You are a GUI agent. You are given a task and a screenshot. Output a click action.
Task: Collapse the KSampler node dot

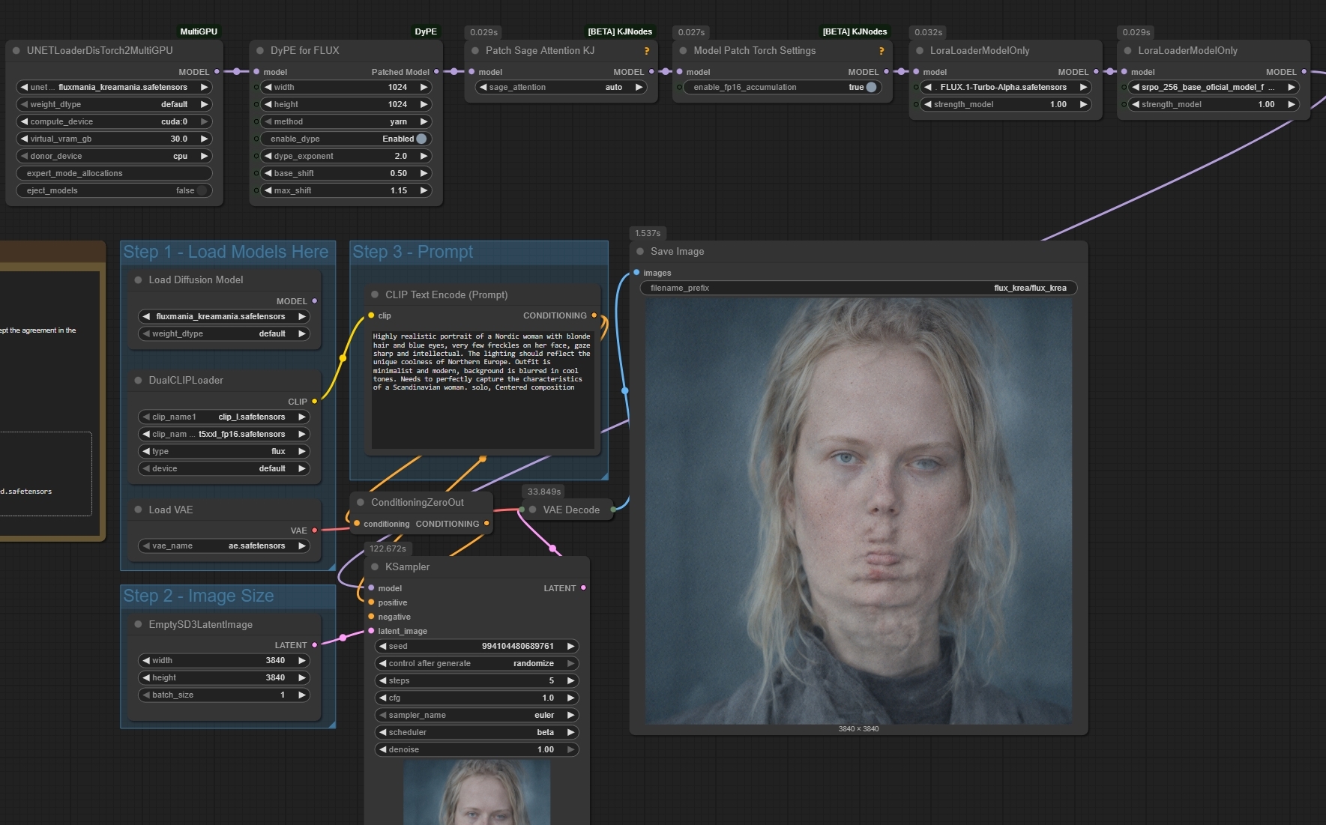(375, 567)
